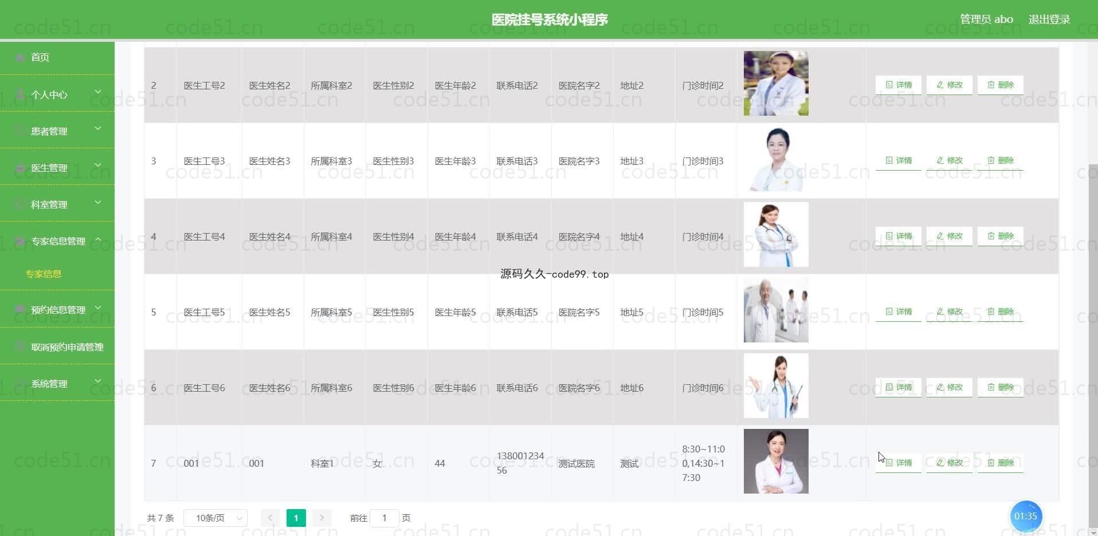Expand 预约信息管理 sidebar menu
This screenshot has width=1098, height=536.
tap(57, 310)
